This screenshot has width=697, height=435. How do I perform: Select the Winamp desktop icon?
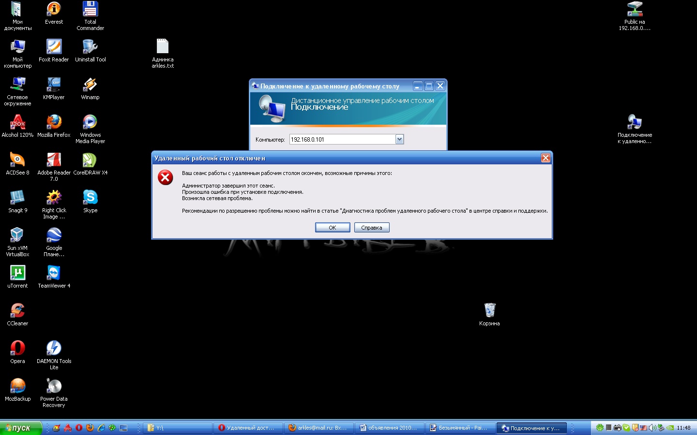point(91,88)
